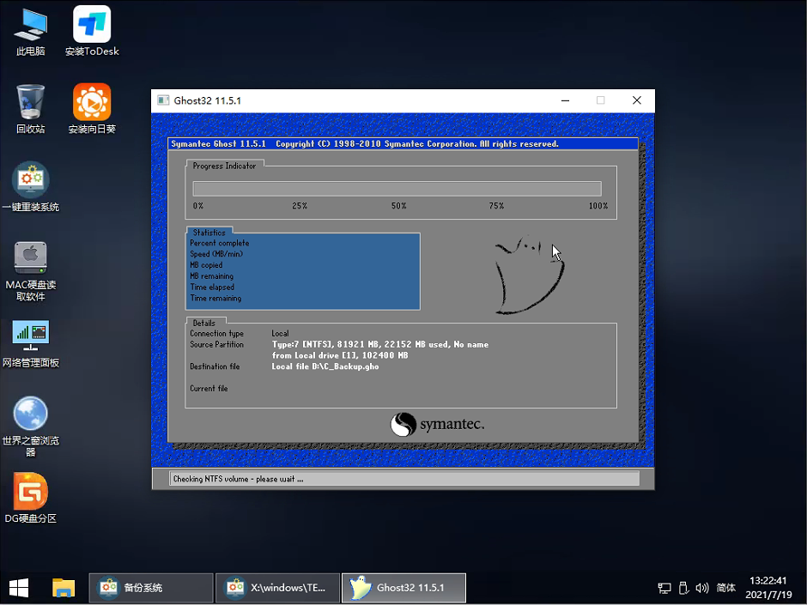Open File Explorer from the taskbar

coord(63,588)
